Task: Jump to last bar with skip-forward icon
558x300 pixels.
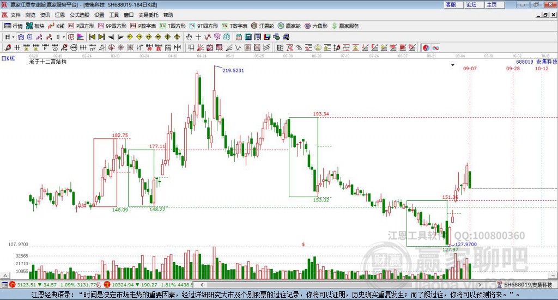Action: point(101,37)
